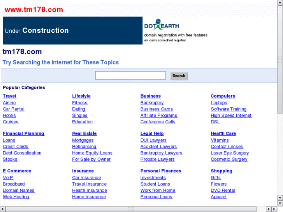Choose the Accident Lawyers link
The height and width of the screenshot is (212, 283).
(x=159, y=147)
